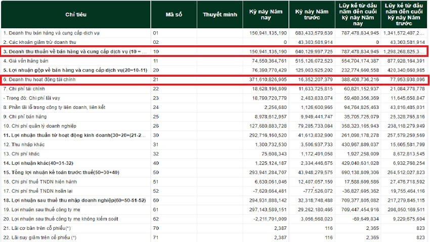Select row '3. Doanh thu thuần về bán hàng'
Screen dimensions: 430x242
214,52
